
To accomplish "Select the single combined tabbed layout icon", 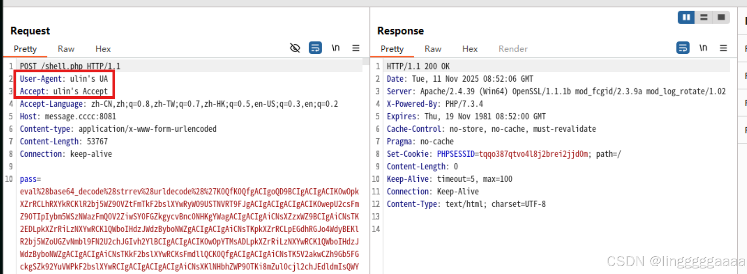I will 721,17.
